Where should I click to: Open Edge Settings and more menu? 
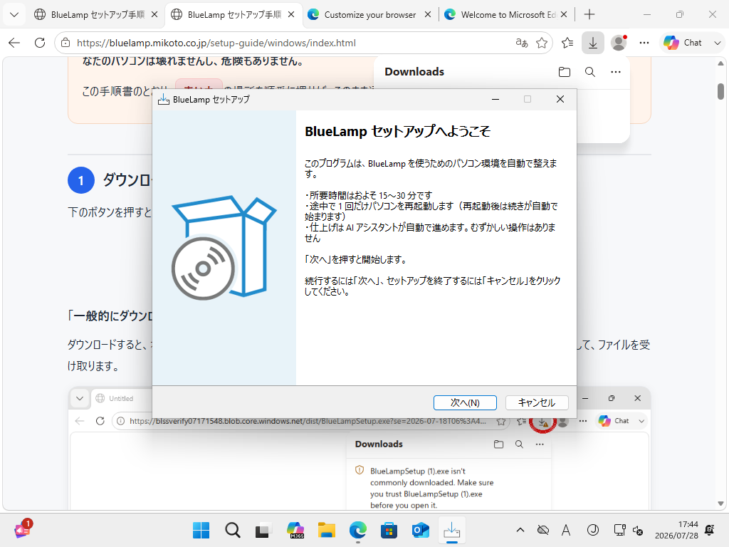tap(644, 43)
